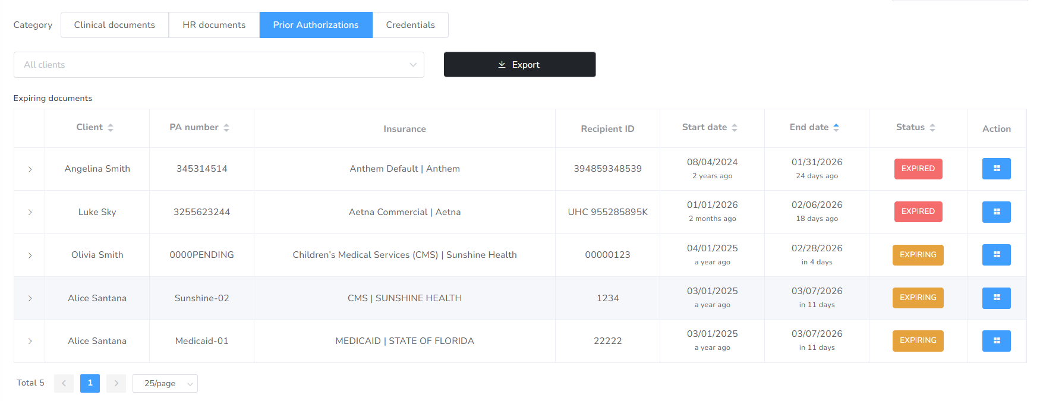The image size is (1040, 401).
Task: Open the 25/page size dropdown
Action: (x=165, y=384)
